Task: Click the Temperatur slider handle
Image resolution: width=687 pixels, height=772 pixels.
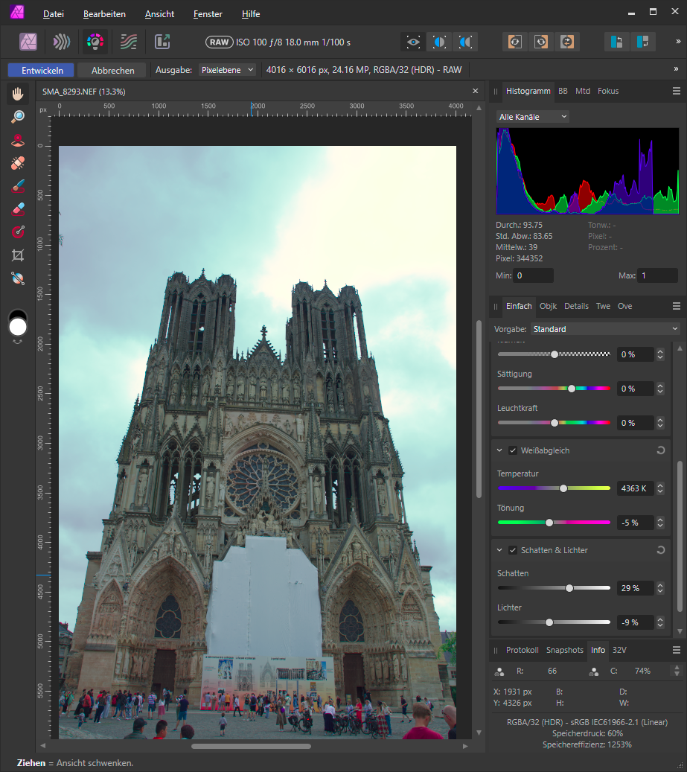Action: (x=563, y=488)
